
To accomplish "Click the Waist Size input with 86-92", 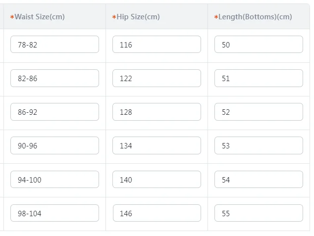I will click(54, 112).
